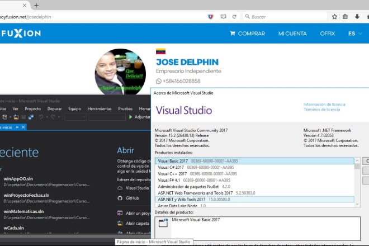
Task: Select Visual C++ 2017 in installed products
Action: tap(254, 174)
